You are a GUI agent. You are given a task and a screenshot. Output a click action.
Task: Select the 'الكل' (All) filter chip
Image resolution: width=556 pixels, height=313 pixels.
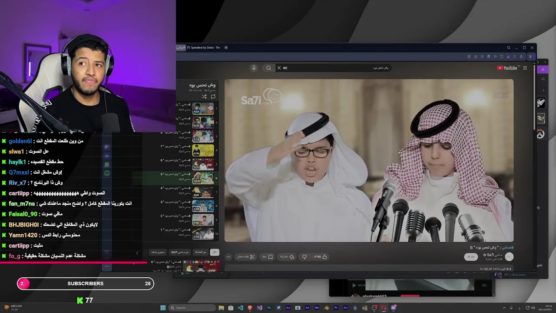coord(215,252)
